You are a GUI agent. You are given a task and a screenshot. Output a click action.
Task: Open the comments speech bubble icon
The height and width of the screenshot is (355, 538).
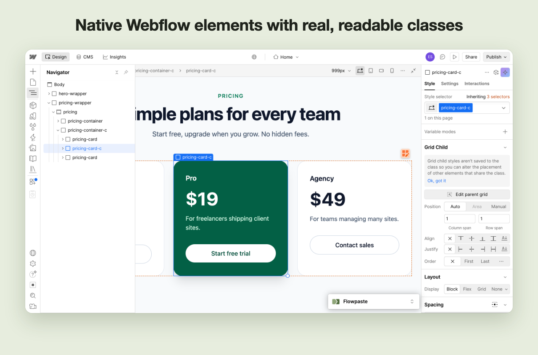pos(443,57)
